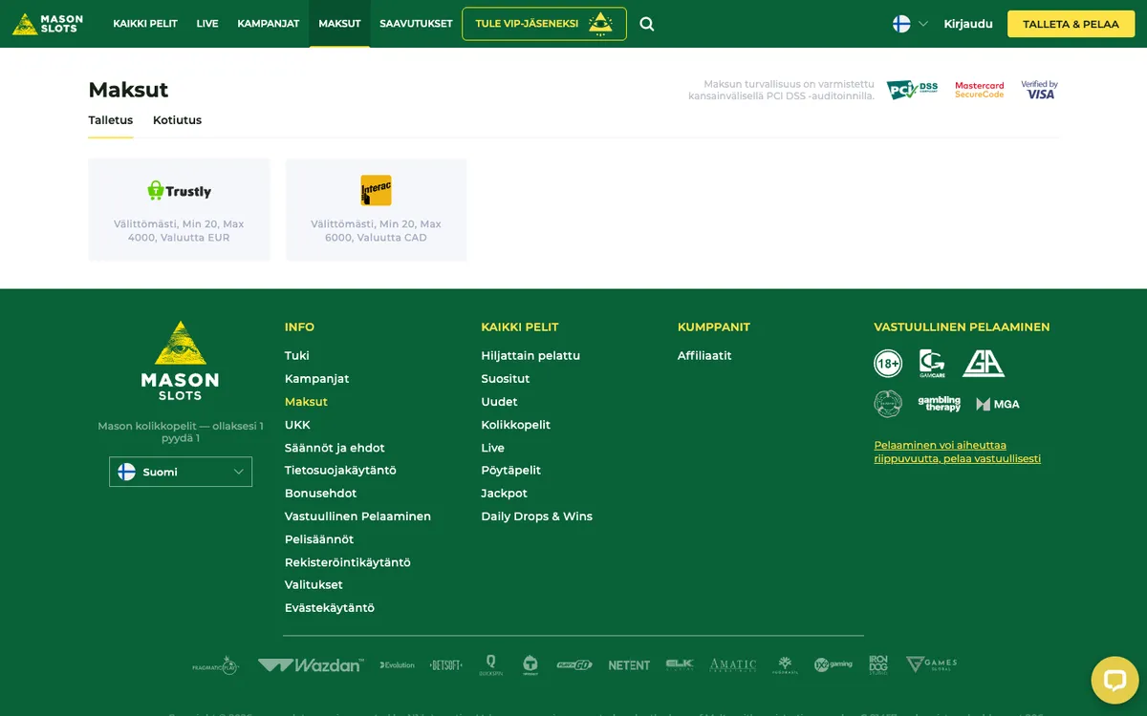Viewport: 1147px width, 716px height.
Task: Open Daily Drops & Wins link
Action: click(x=536, y=516)
